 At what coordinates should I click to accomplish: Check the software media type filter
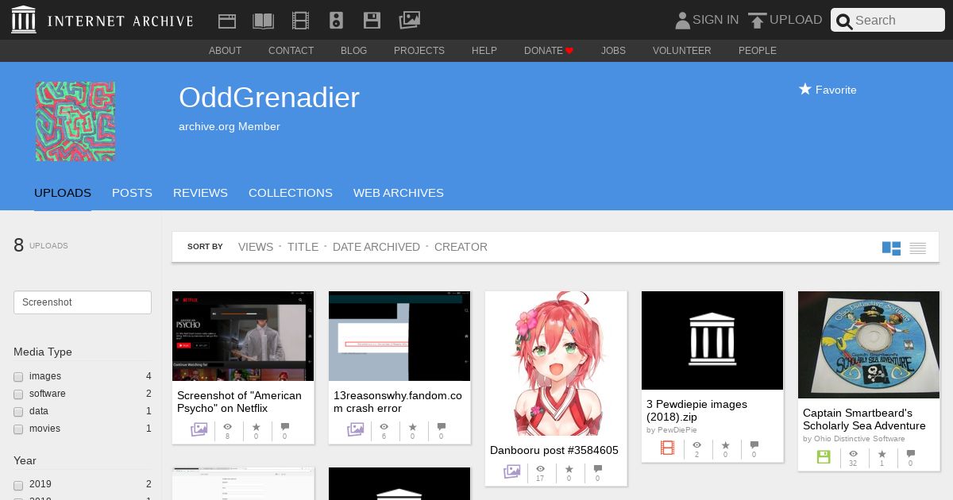(18, 394)
